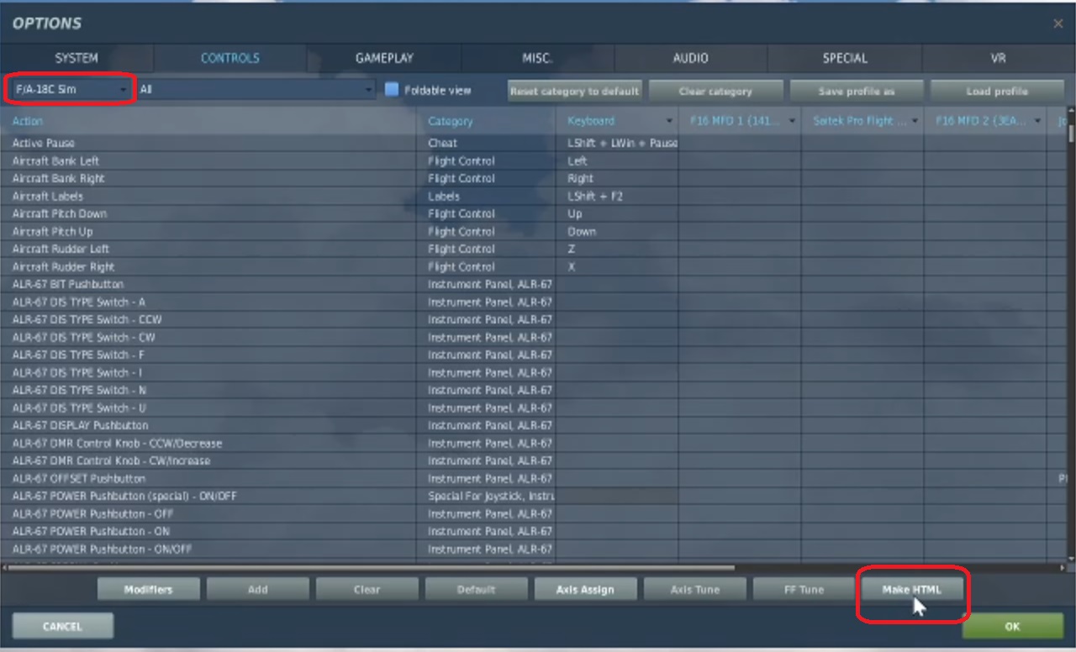Expand the Saitek Pro Flight column dropdown
The width and height of the screenshot is (1076, 652).
915,122
